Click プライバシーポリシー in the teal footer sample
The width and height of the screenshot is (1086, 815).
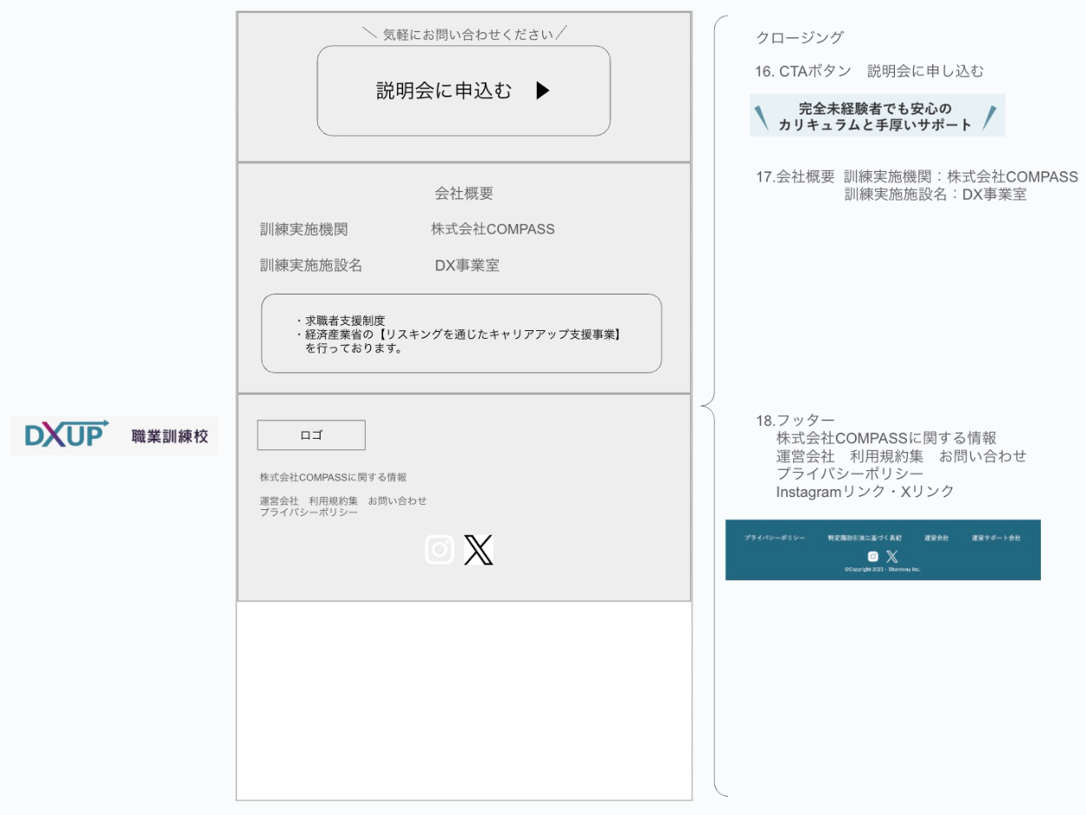coord(775,539)
